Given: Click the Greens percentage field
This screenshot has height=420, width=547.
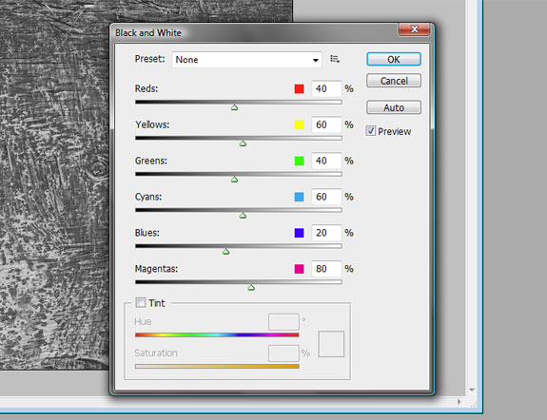Looking at the screenshot, I should click(326, 161).
